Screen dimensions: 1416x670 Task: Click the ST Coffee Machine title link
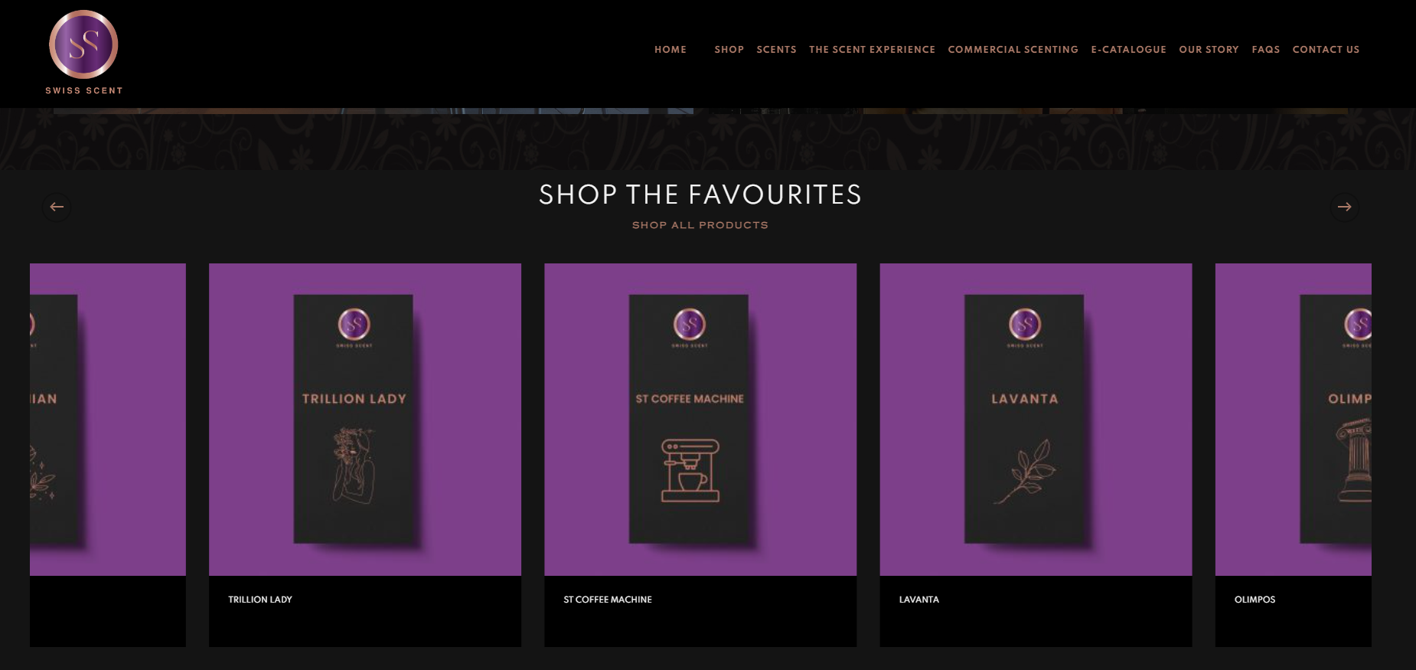(608, 600)
